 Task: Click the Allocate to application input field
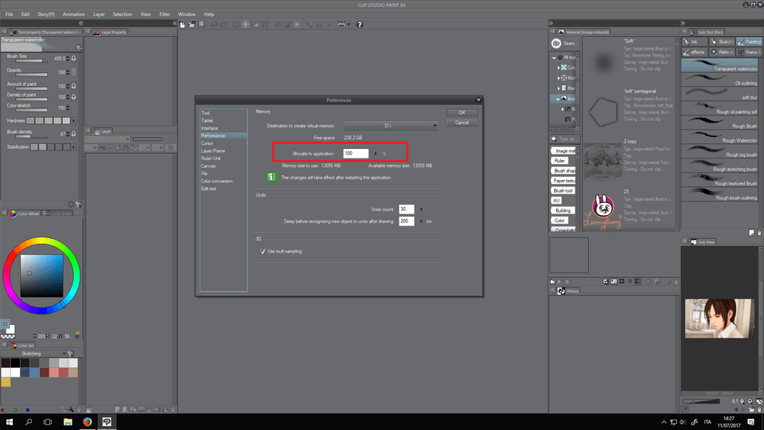[356, 153]
